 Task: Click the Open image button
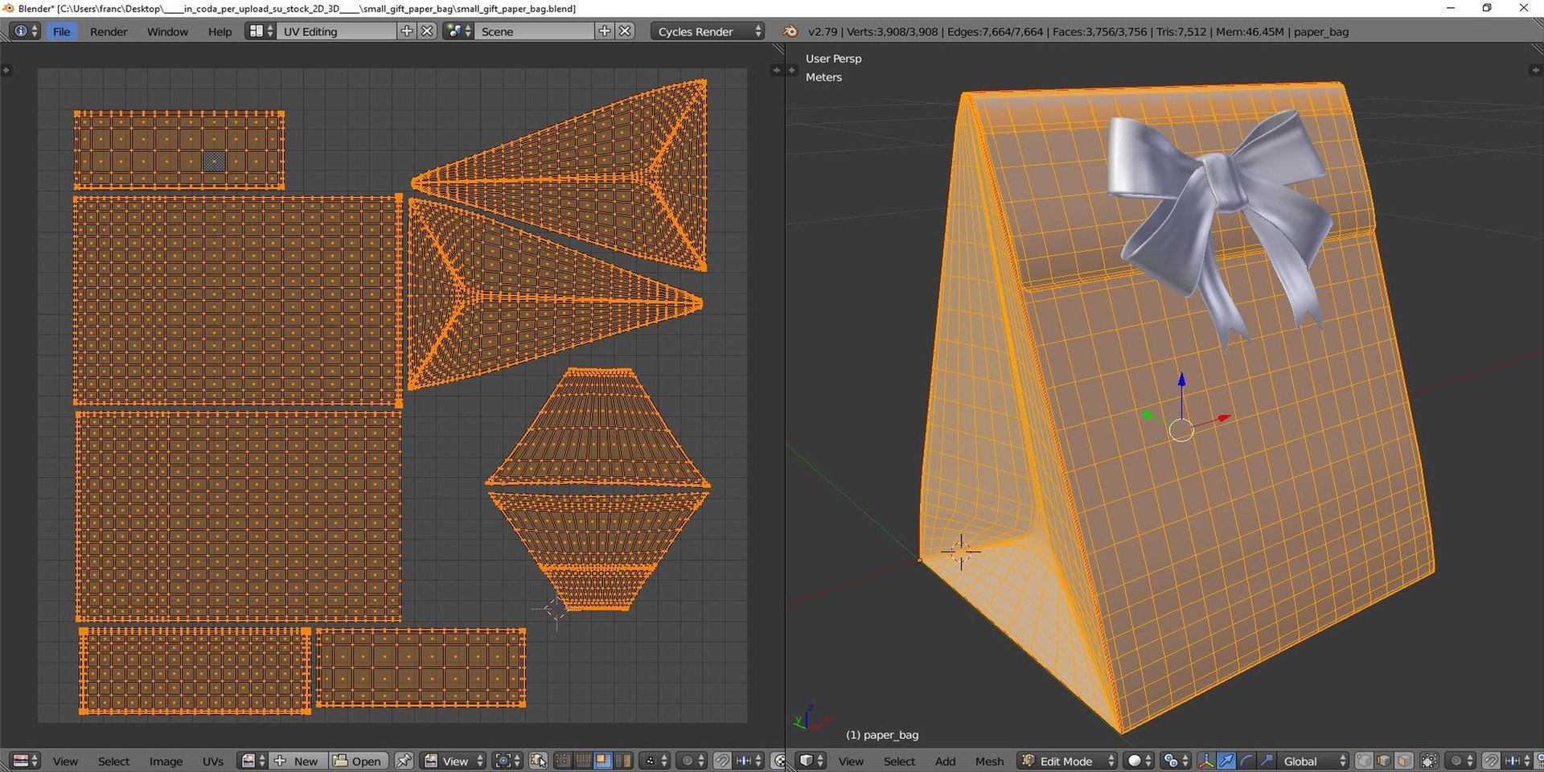click(358, 761)
